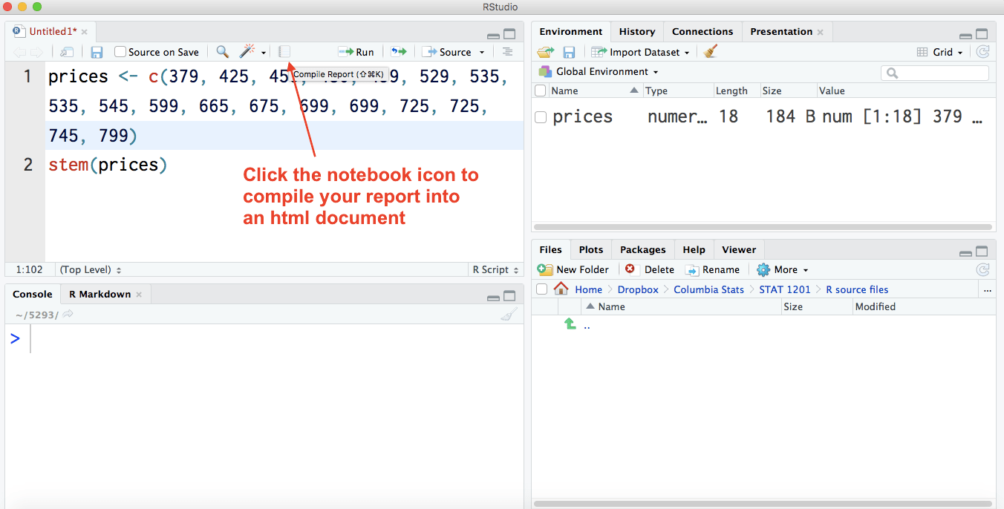Viewport: 1004px width, 509px height.
Task: Open the find/replace magnifier in the editor toolbar
Action: [222, 52]
